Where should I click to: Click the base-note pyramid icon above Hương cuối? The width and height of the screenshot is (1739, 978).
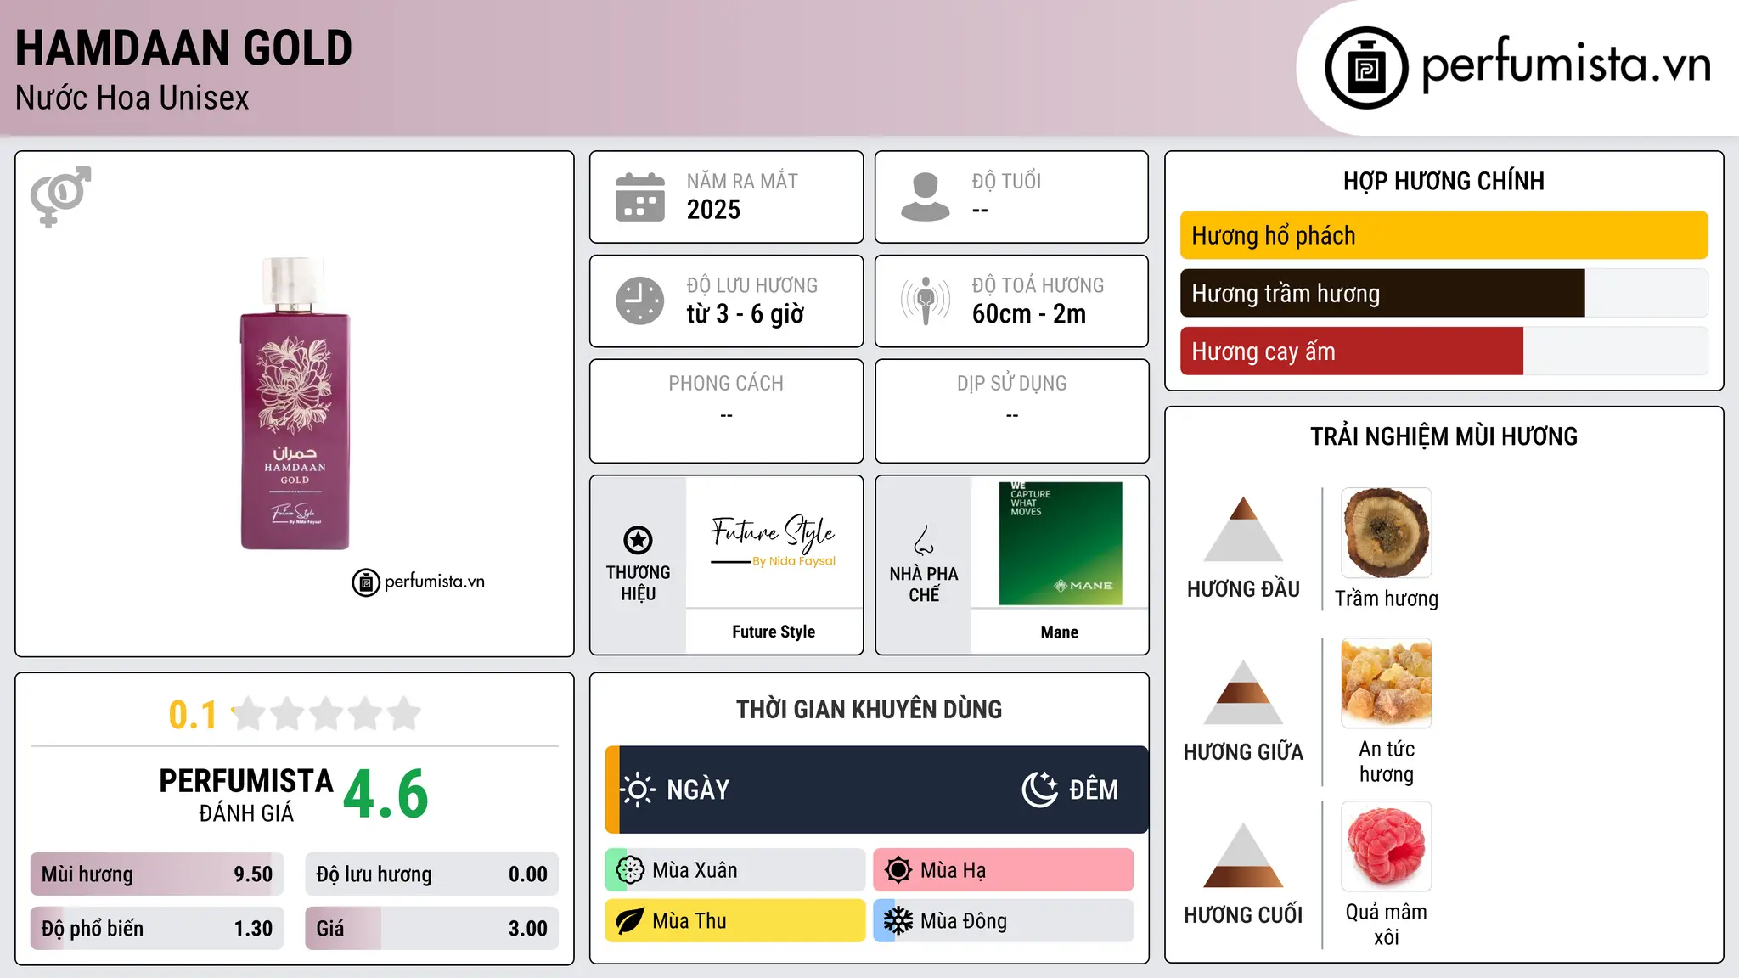coord(1243,855)
